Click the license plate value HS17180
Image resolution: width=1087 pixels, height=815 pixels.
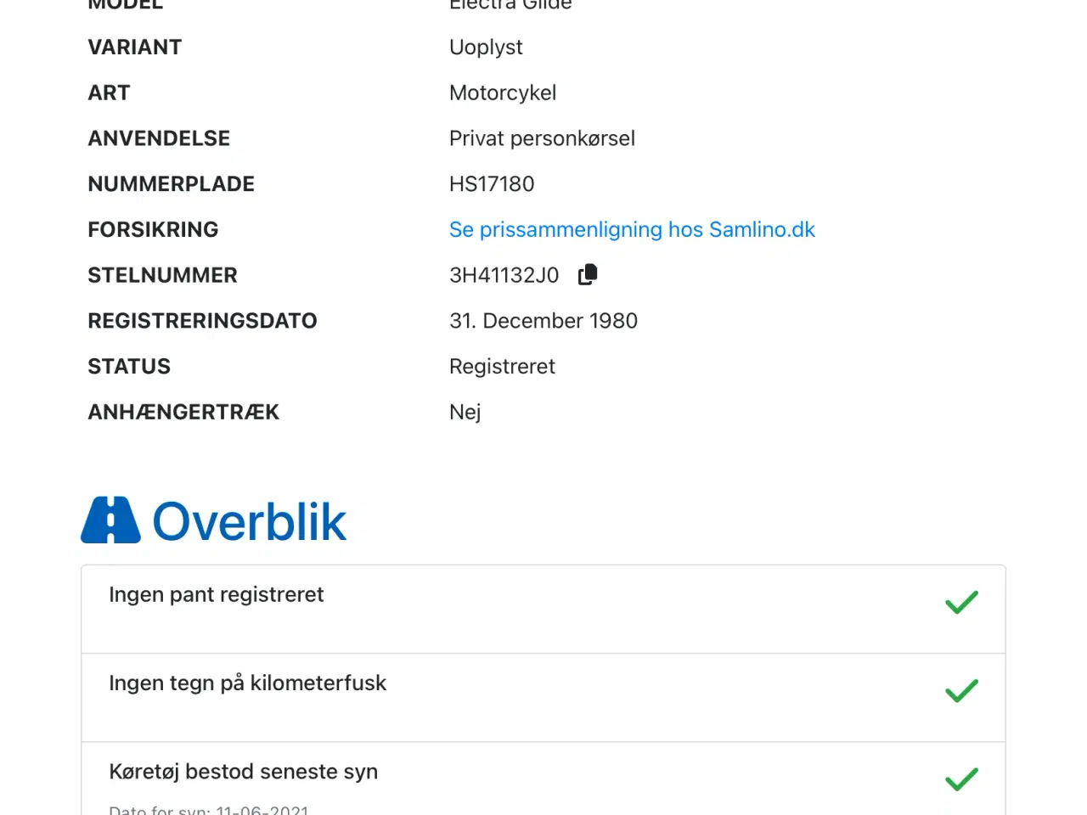(492, 184)
